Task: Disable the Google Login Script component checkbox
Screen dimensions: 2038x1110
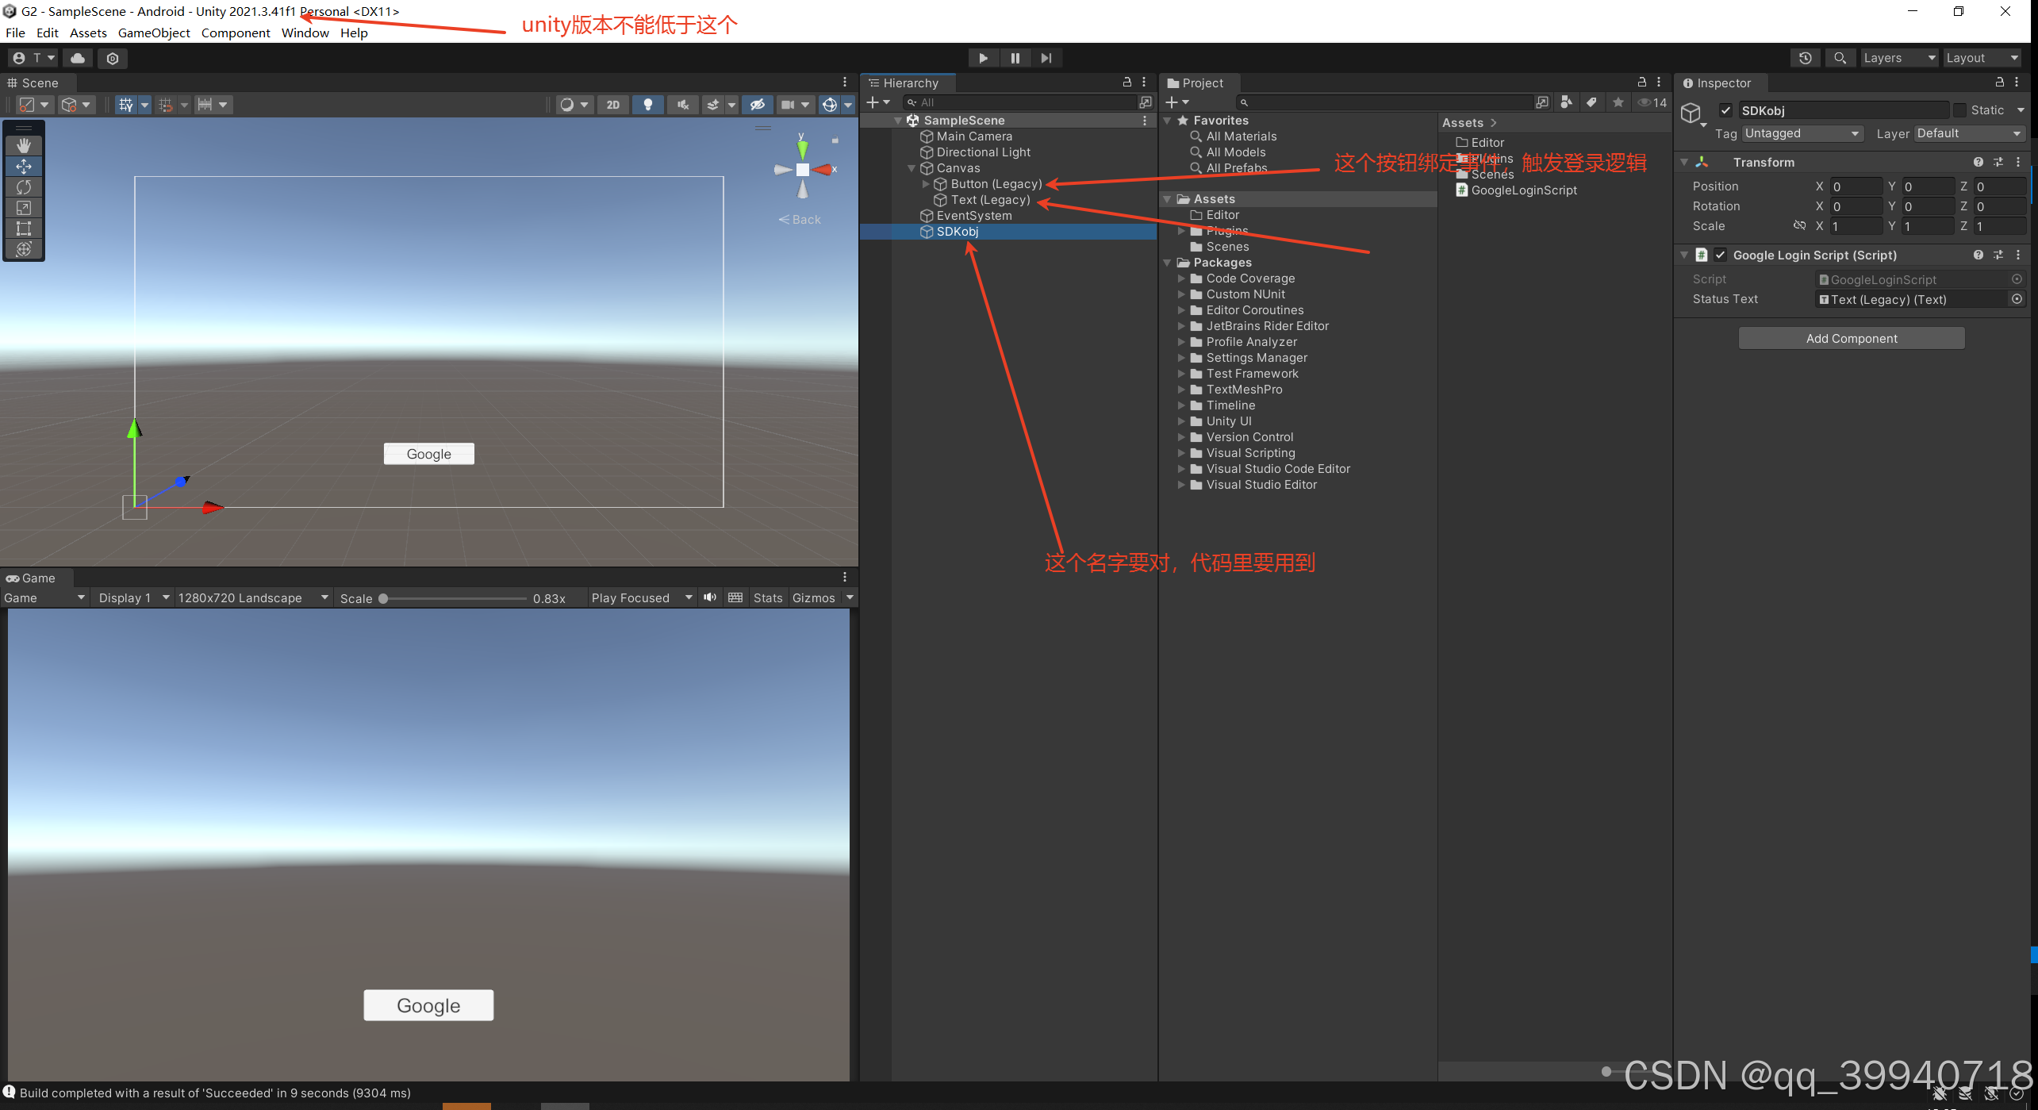Action: (x=1720, y=255)
